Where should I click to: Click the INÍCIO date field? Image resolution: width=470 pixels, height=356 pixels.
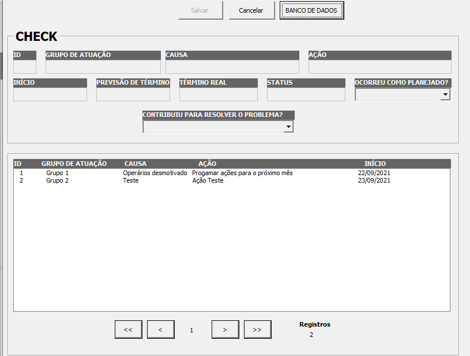50,94
